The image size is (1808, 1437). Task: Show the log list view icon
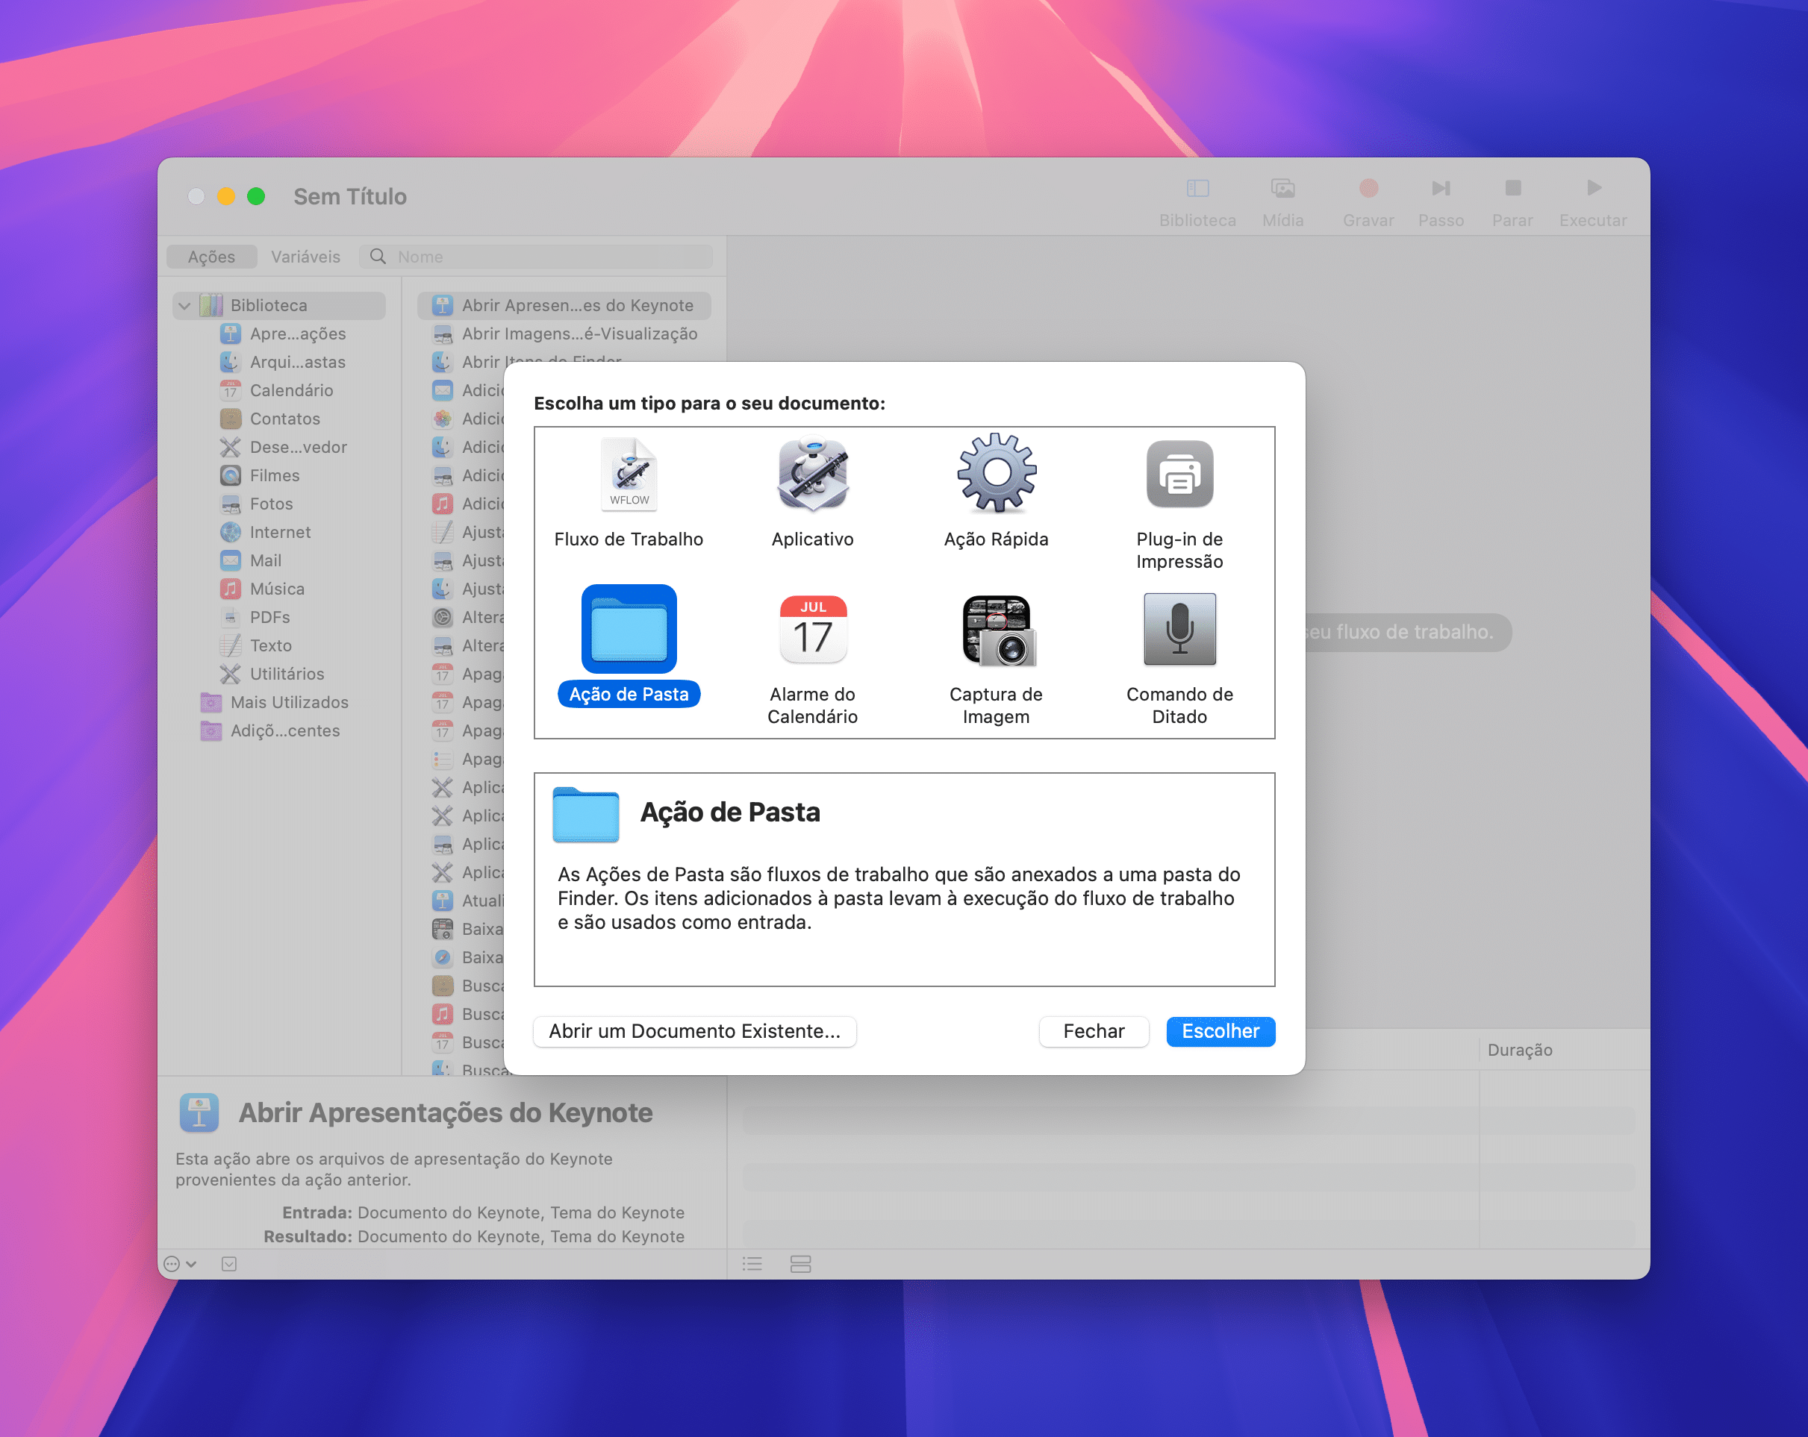coord(752,1265)
